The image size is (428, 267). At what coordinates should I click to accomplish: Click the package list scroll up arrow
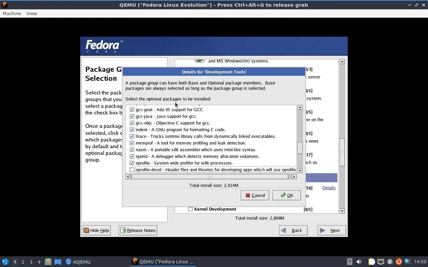click(300, 107)
